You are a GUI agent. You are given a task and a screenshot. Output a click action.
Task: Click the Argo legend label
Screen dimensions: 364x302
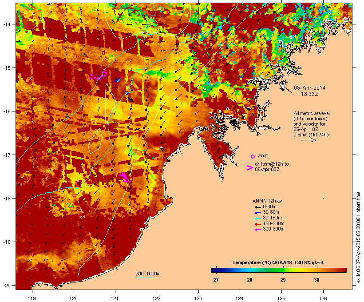click(263, 155)
